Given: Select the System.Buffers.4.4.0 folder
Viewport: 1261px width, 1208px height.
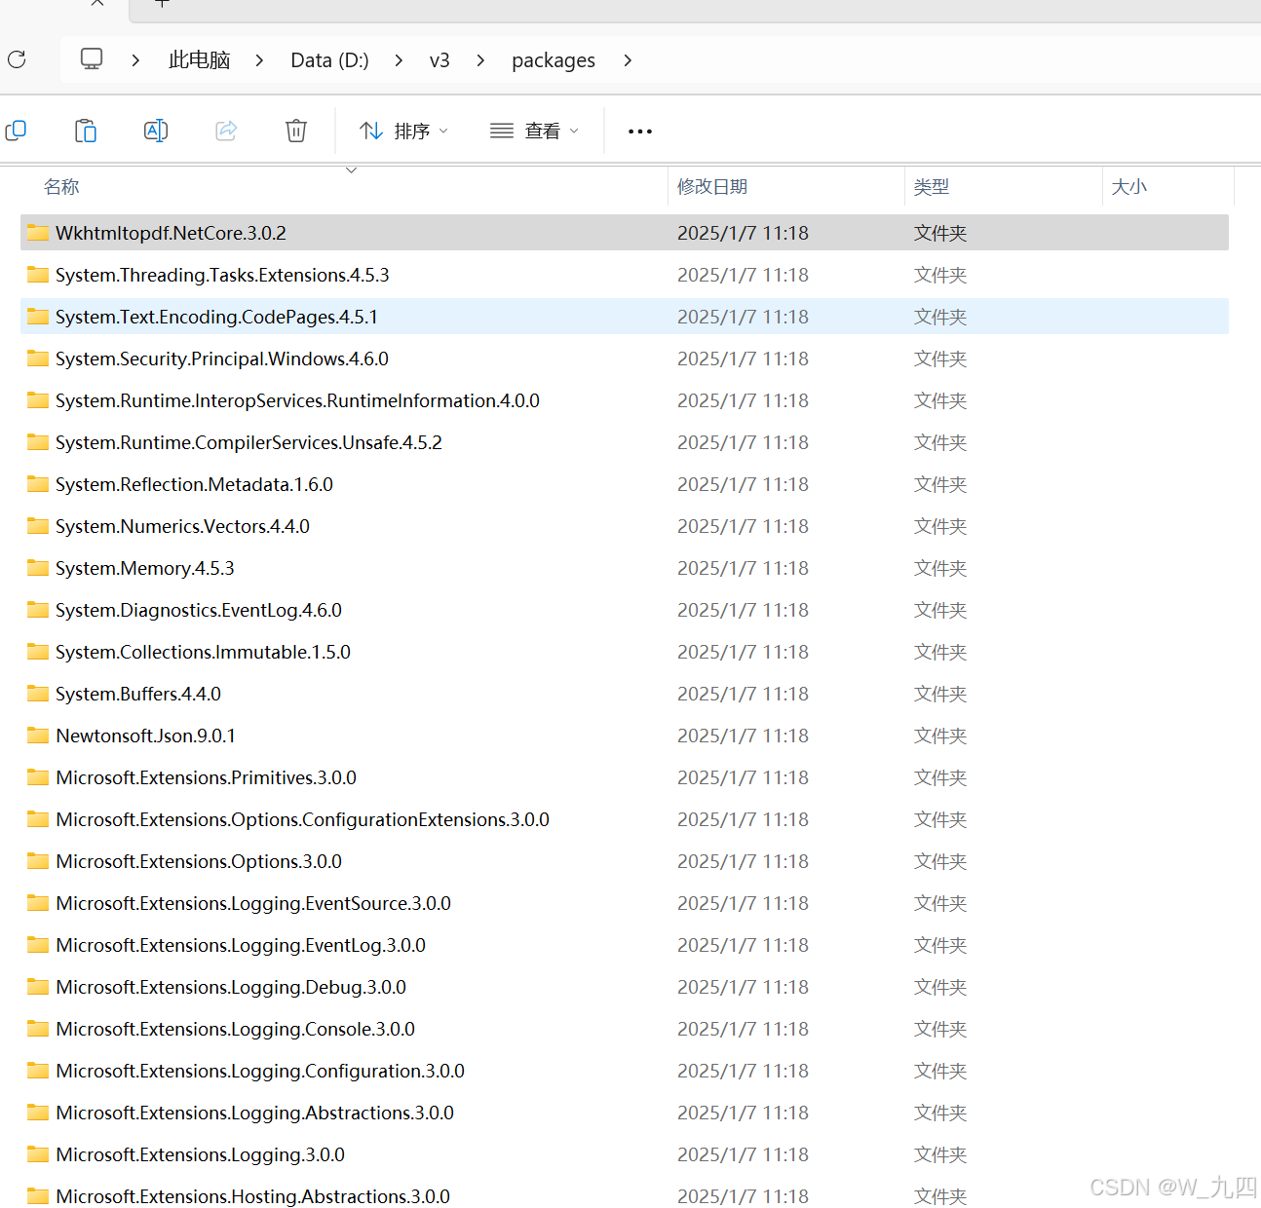Looking at the screenshot, I should pyautogui.click(x=624, y=694).
